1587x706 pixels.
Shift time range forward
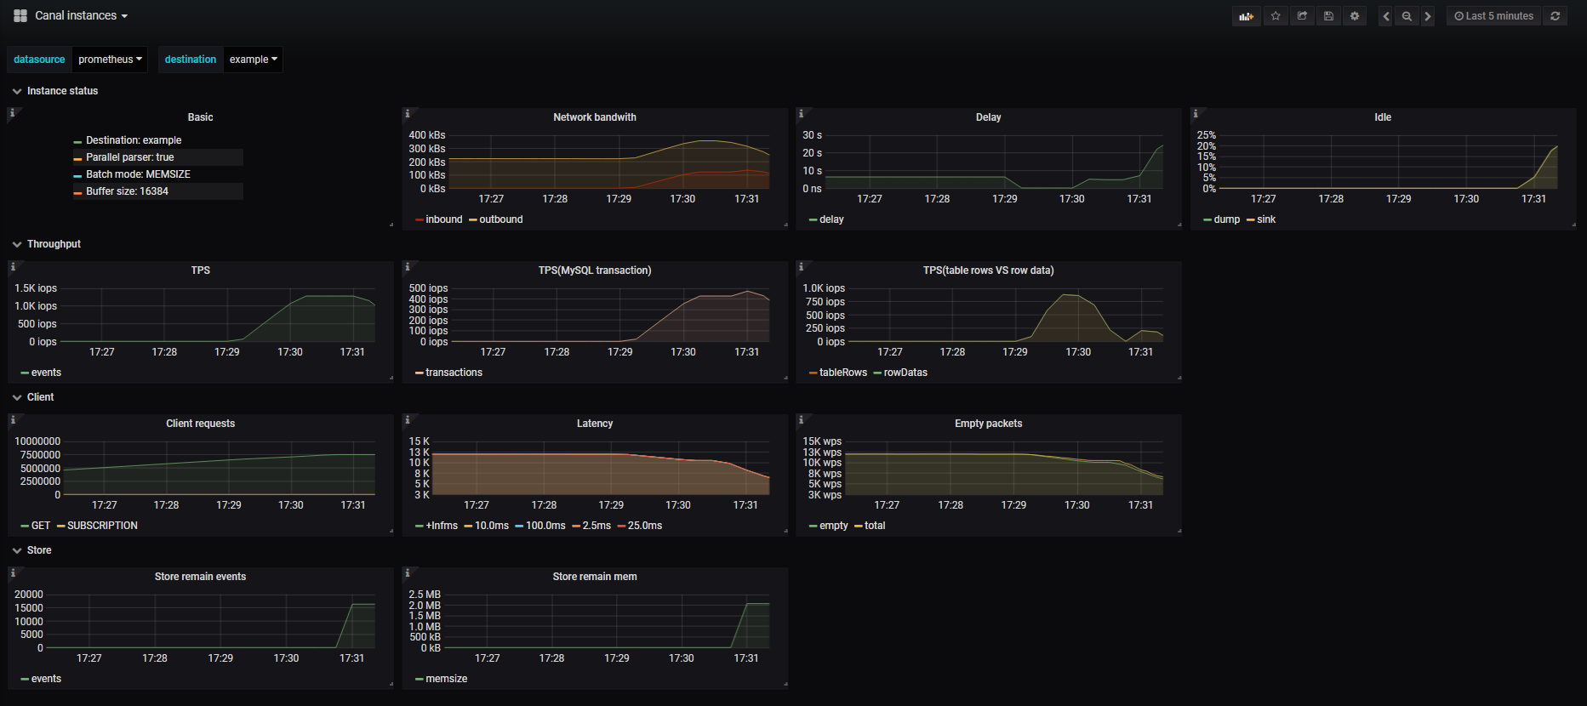point(1428,16)
